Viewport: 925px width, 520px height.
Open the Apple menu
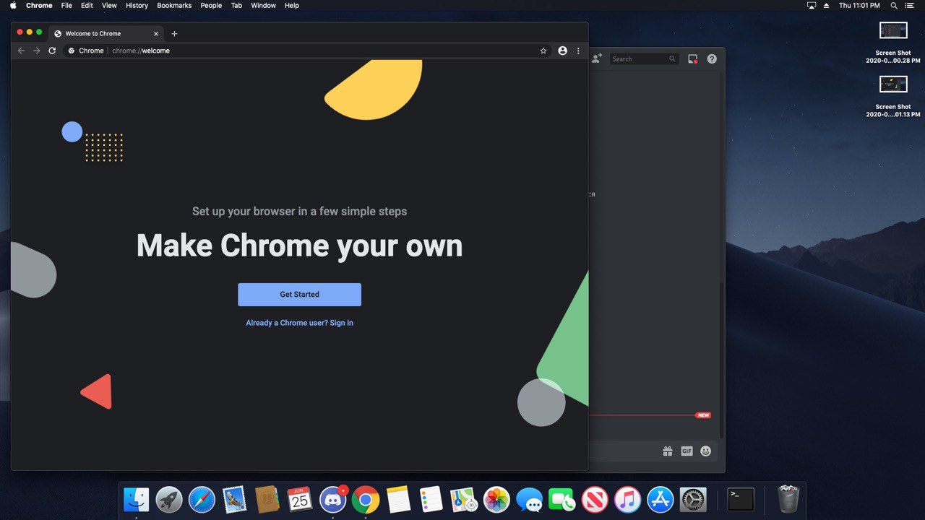[13, 5]
